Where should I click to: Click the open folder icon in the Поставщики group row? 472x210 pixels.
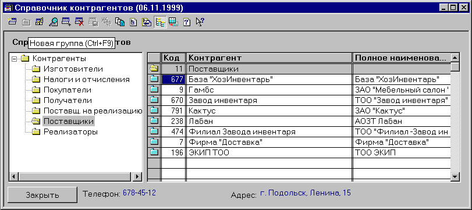click(154, 69)
